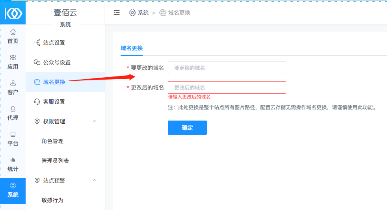The image size is (387, 210).
Task: Click the gear icon in breadcrumb
Action: (132, 13)
